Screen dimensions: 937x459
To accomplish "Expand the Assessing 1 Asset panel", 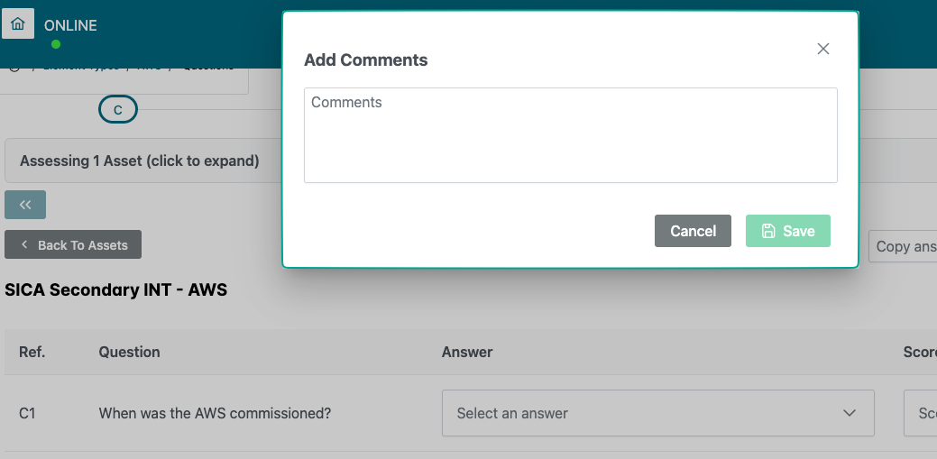I will [x=140, y=161].
